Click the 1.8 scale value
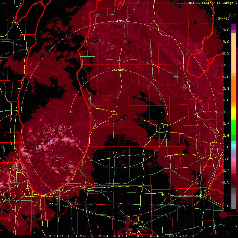Image resolution: width=238 pixels, height=238 pixels. [x=226, y=147]
